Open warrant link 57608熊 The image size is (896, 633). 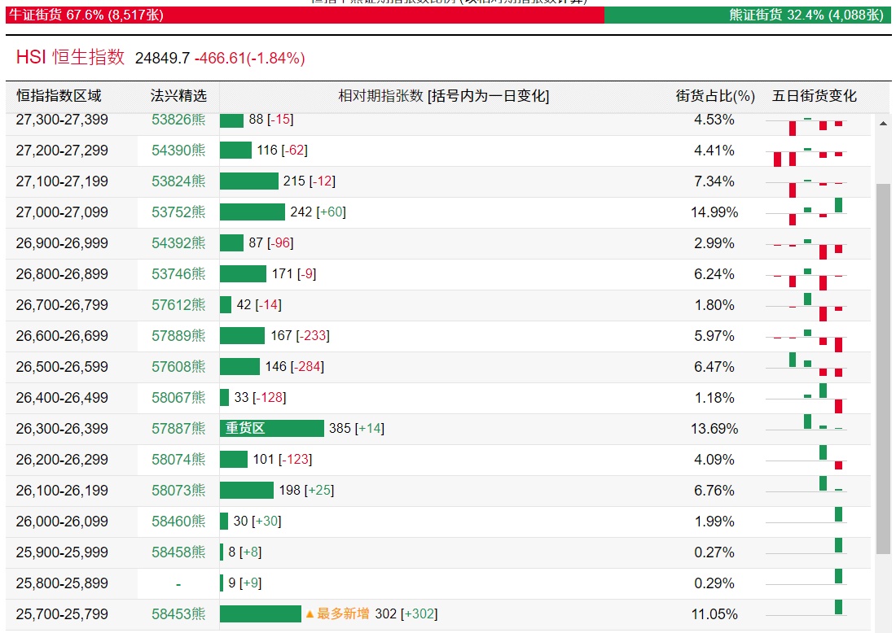click(178, 366)
